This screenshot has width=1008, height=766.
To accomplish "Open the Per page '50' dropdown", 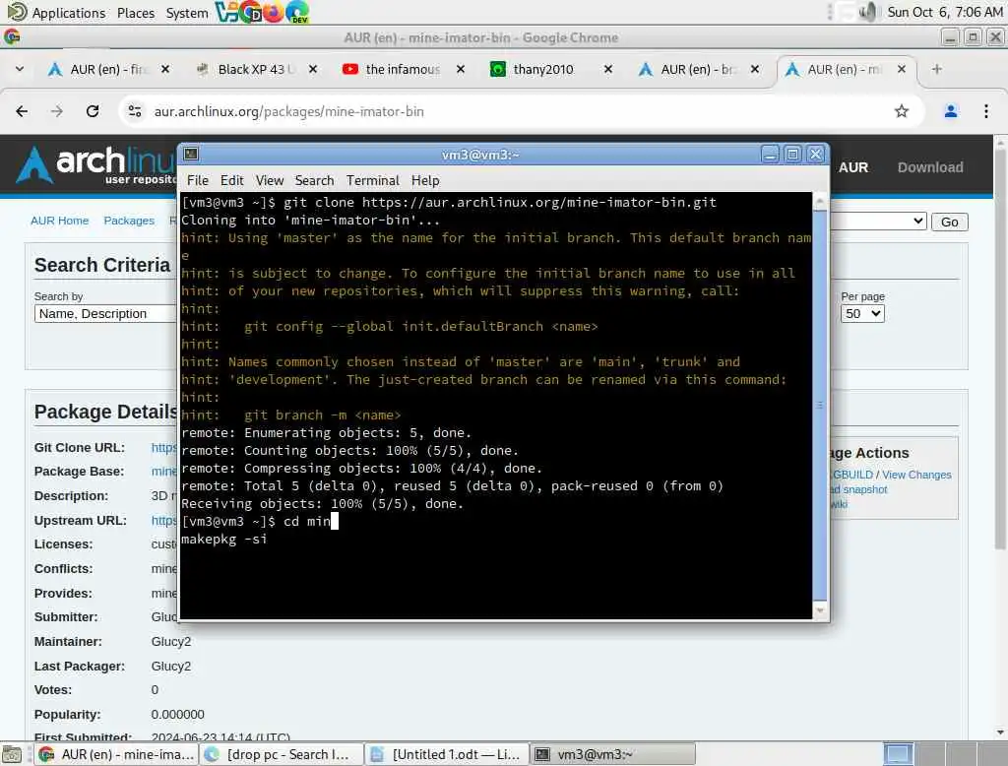I will [862, 313].
